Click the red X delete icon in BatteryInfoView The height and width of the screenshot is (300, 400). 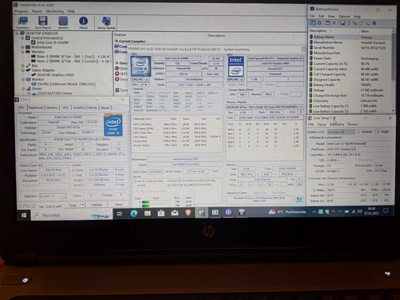coord(334,23)
